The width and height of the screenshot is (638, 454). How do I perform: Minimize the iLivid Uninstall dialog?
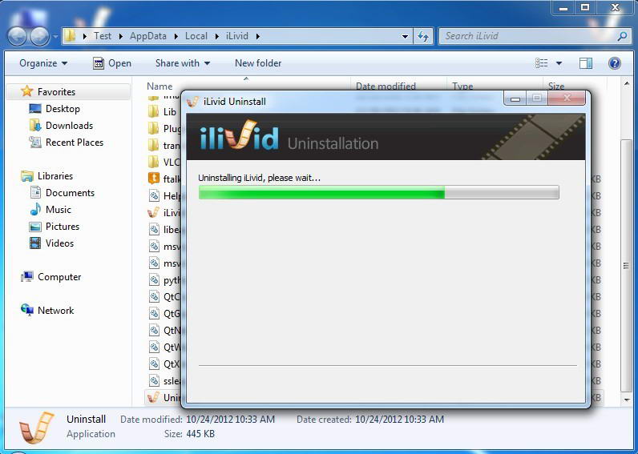coord(515,98)
